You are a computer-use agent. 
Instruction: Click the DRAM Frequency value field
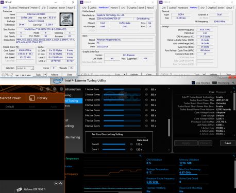point(205,30)
